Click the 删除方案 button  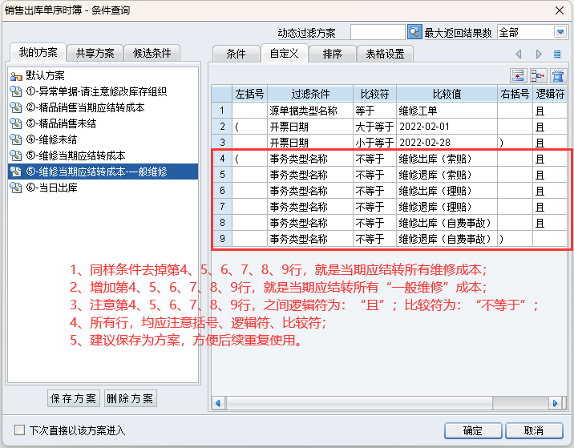point(130,398)
